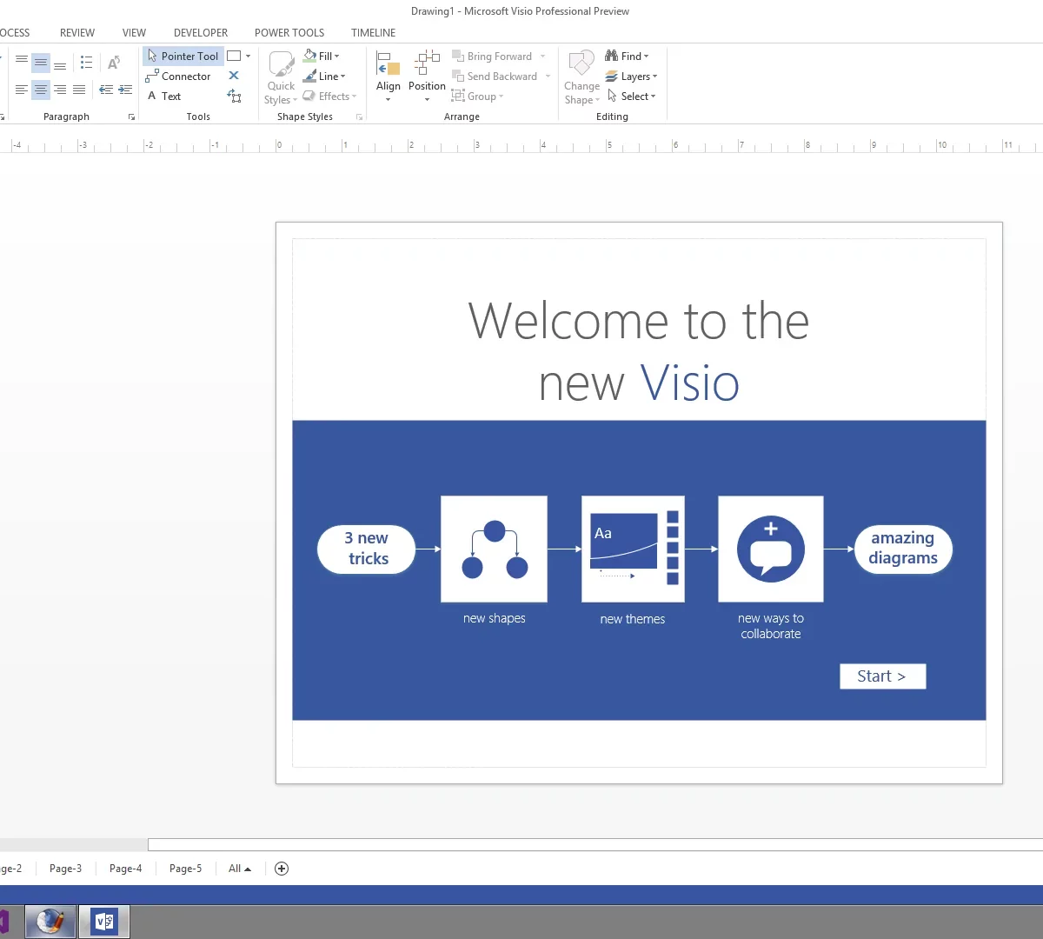Open the All pages list
The width and height of the screenshot is (1043, 939).
pos(239,869)
